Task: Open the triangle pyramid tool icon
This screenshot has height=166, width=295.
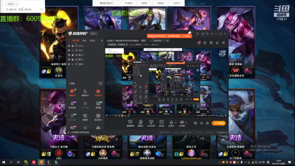Action: coord(98,128)
